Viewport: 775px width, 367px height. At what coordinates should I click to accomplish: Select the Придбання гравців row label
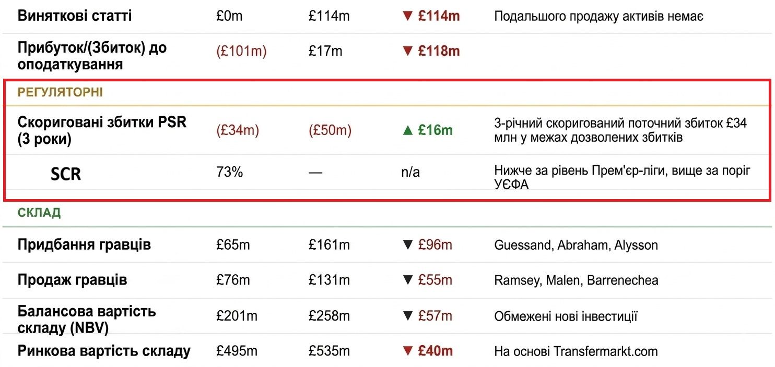point(84,244)
